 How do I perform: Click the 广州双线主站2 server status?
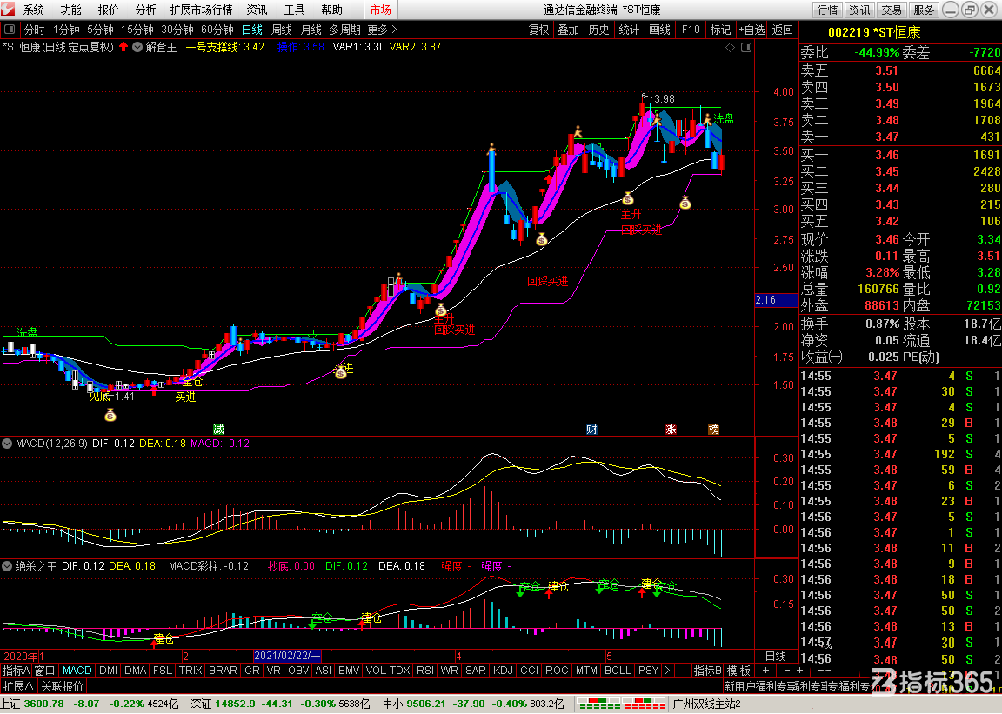(707, 704)
